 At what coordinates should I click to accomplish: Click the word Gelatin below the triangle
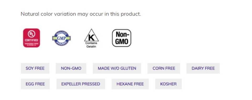91,46
